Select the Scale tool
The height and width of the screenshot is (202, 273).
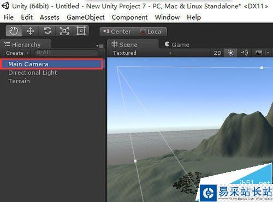[x=64, y=31]
